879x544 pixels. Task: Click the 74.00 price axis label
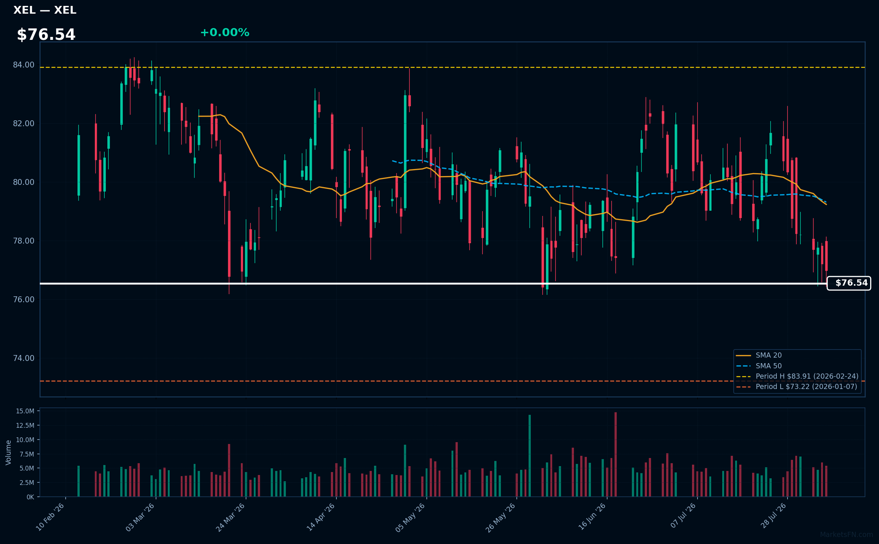coord(24,358)
